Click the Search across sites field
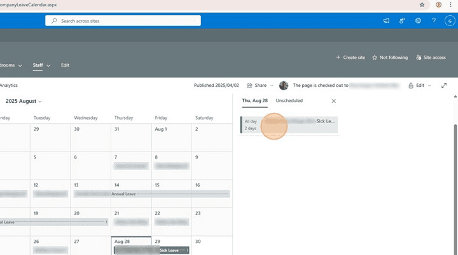This screenshot has height=255, width=458. click(123, 21)
